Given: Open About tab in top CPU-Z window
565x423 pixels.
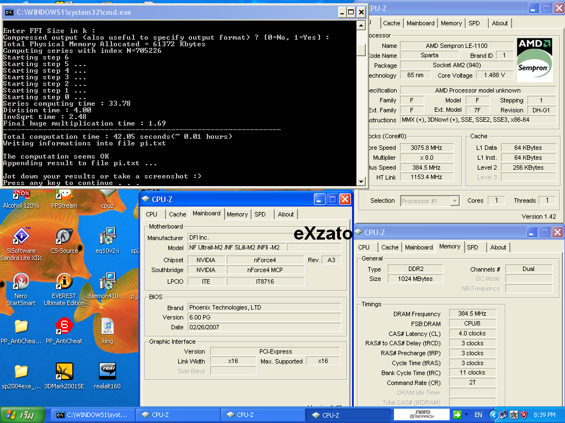Looking at the screenshot, I should [500, 23].
